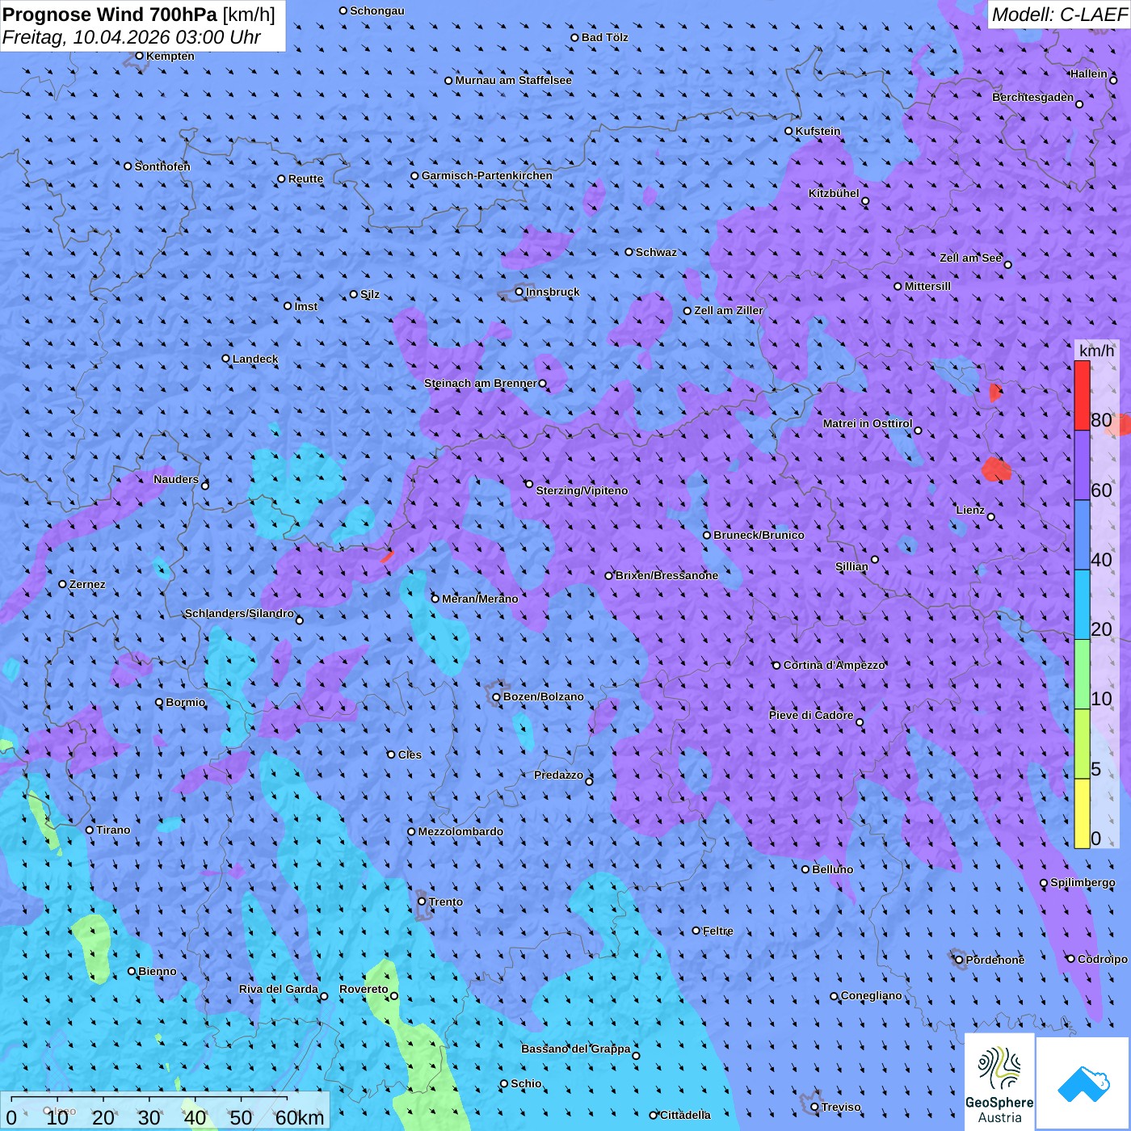Click the Lienz city label
1131x1131 pixels.
tap(970, 510)
